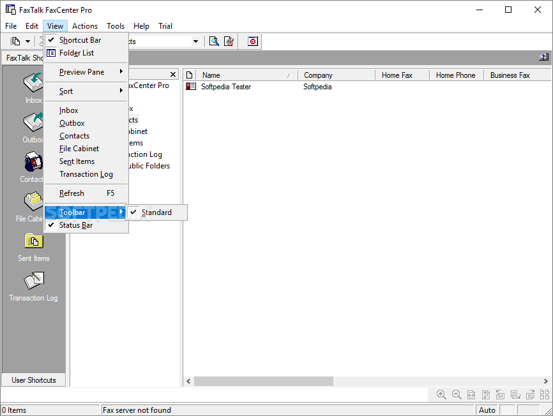Screen dimensions: 553x416
Task: Toggle the Shortcut Bar checkmark option
Action: pos(86,40)
